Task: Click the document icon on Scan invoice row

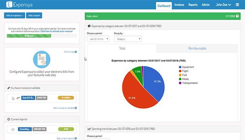Action: click(x=13, y=98)
